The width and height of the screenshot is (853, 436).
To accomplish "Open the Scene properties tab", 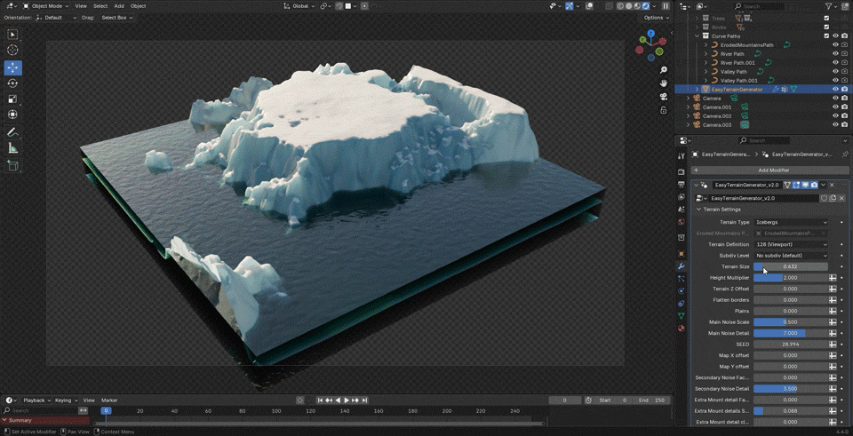I will (x=682, y=210).
